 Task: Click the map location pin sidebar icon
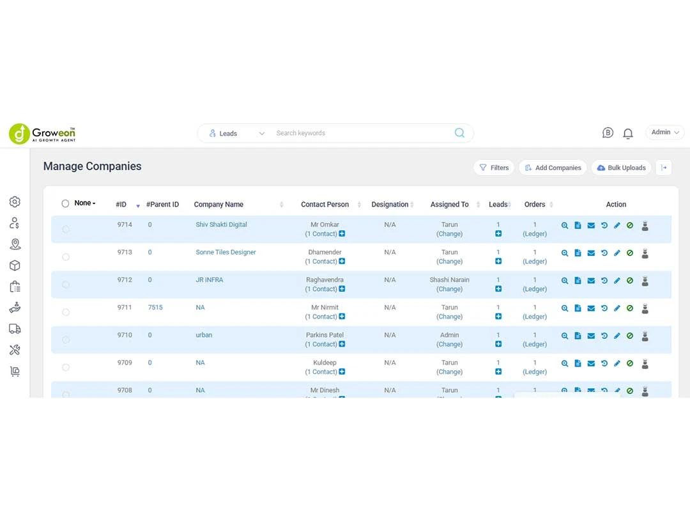point(15,244)
